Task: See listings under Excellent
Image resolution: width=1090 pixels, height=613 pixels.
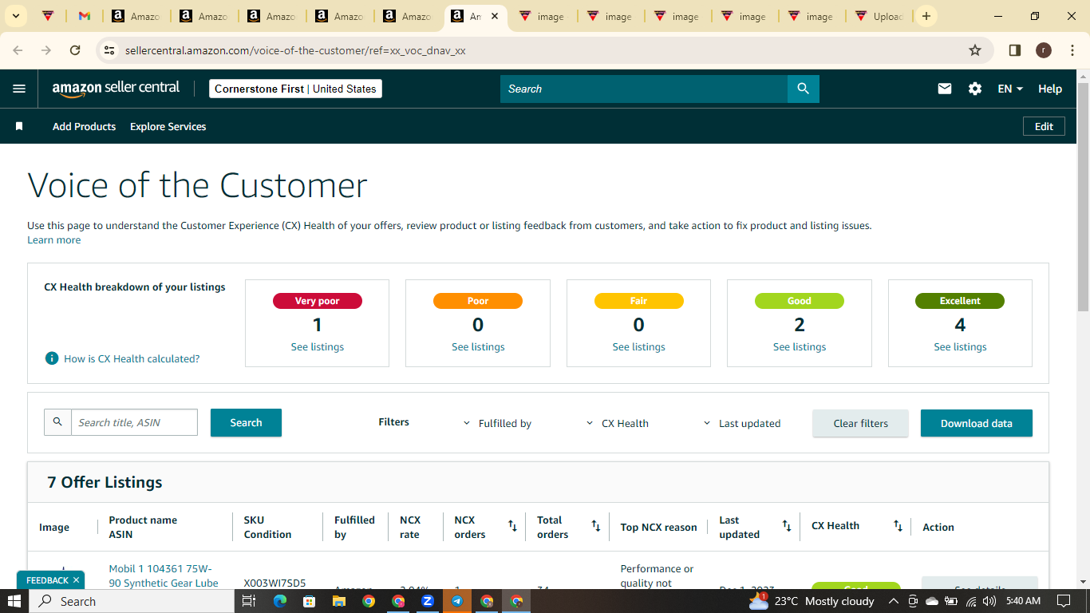Action: (960, 346)
